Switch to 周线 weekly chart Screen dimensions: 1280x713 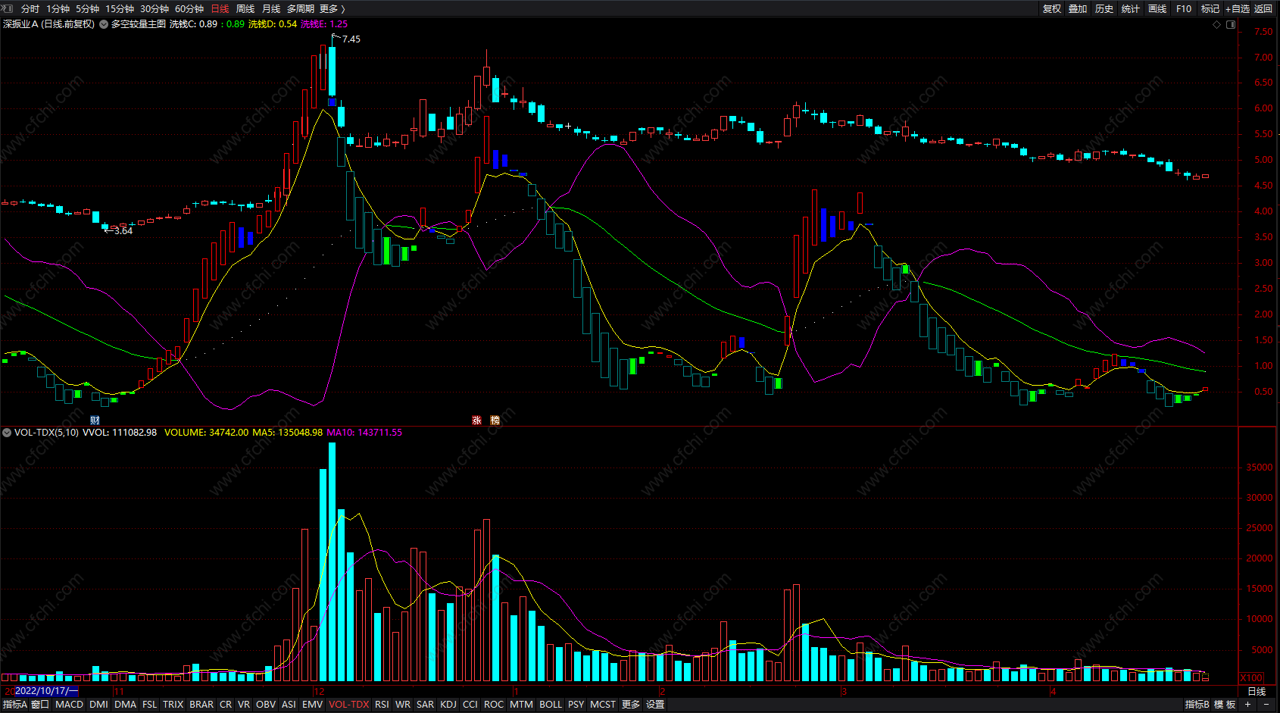pos(245,9)
